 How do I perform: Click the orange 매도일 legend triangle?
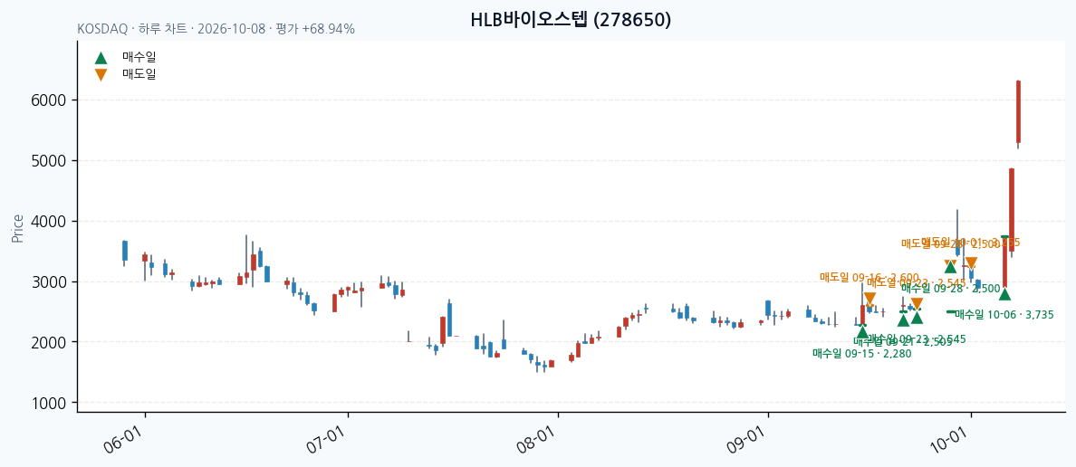click(101, 75)
